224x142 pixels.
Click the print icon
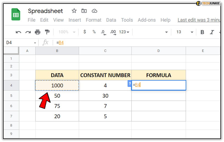point(38,32)
